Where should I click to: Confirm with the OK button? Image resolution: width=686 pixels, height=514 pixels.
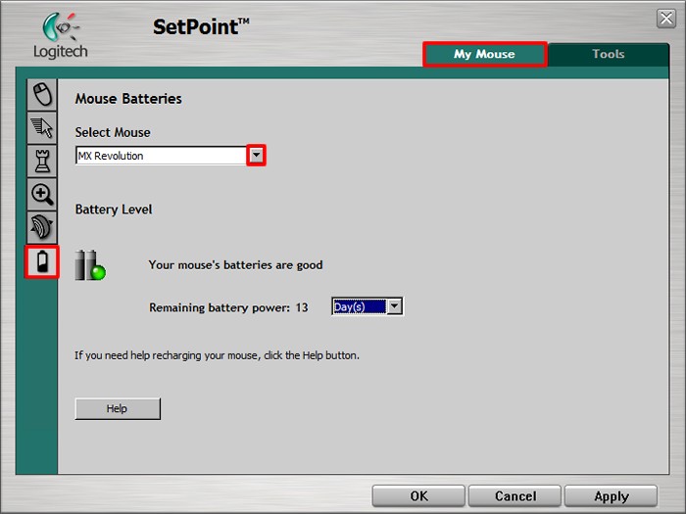point(418,496)
